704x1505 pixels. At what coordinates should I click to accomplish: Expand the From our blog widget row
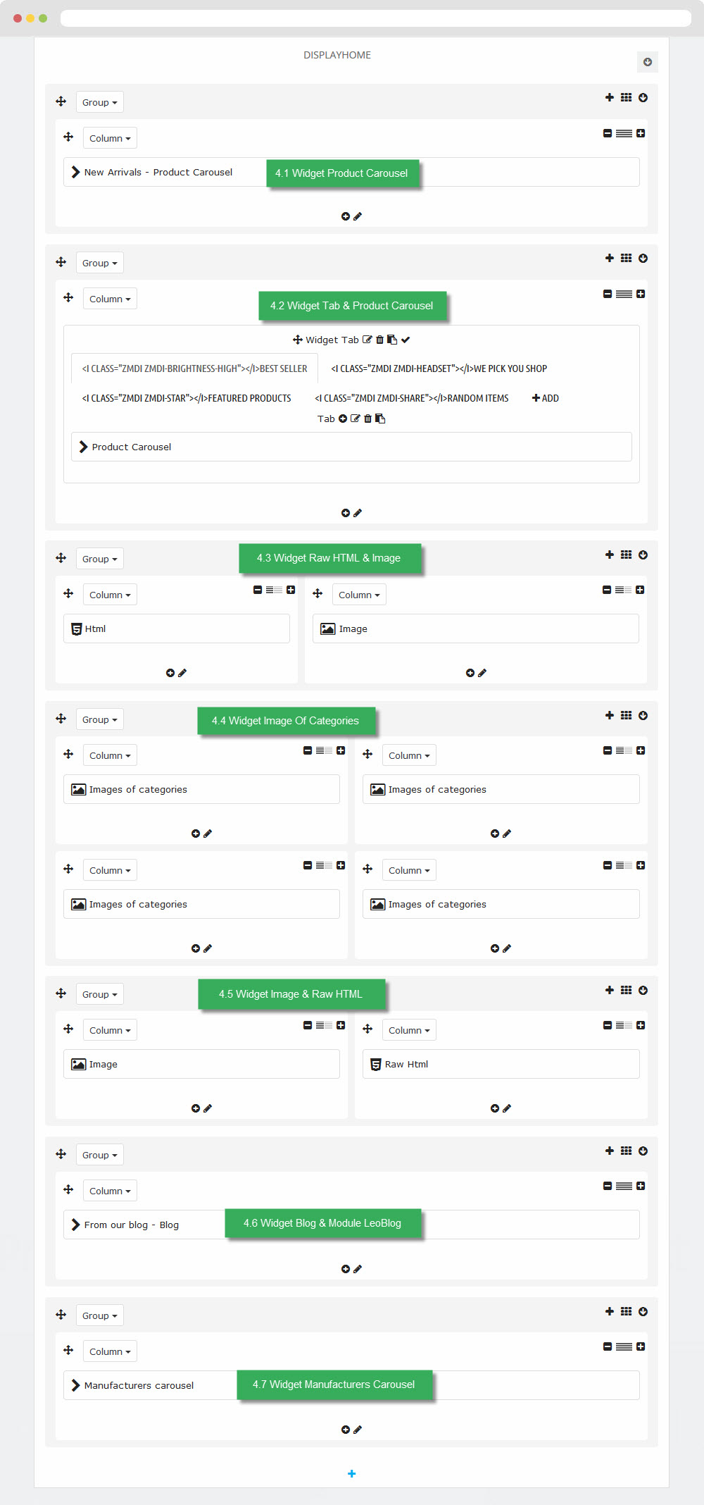[75, 1225]
